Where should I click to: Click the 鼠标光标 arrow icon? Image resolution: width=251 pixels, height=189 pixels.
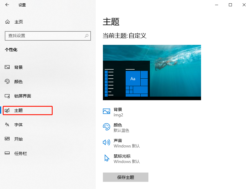tap(107, 158)
